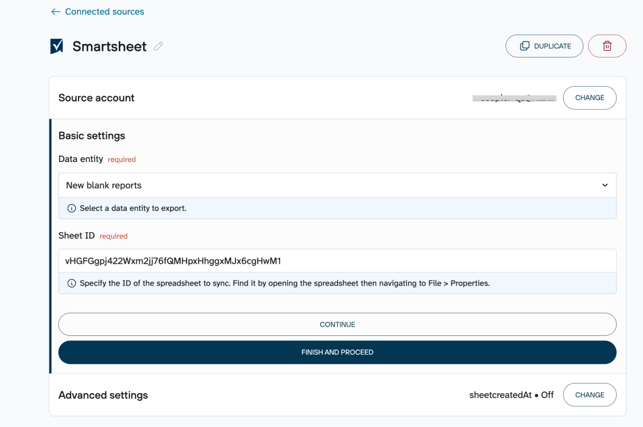Screen dimensions: 643x427
Task: Click the blurred account email text
Action: pos(514,98)
